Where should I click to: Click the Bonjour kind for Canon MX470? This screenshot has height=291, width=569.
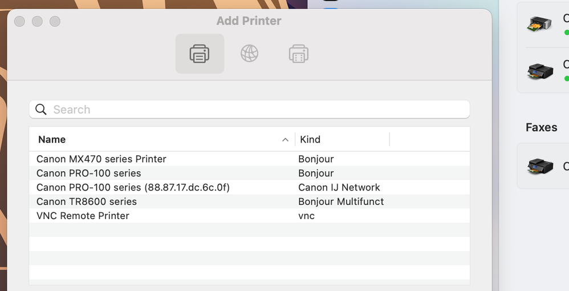pos(316,159)
